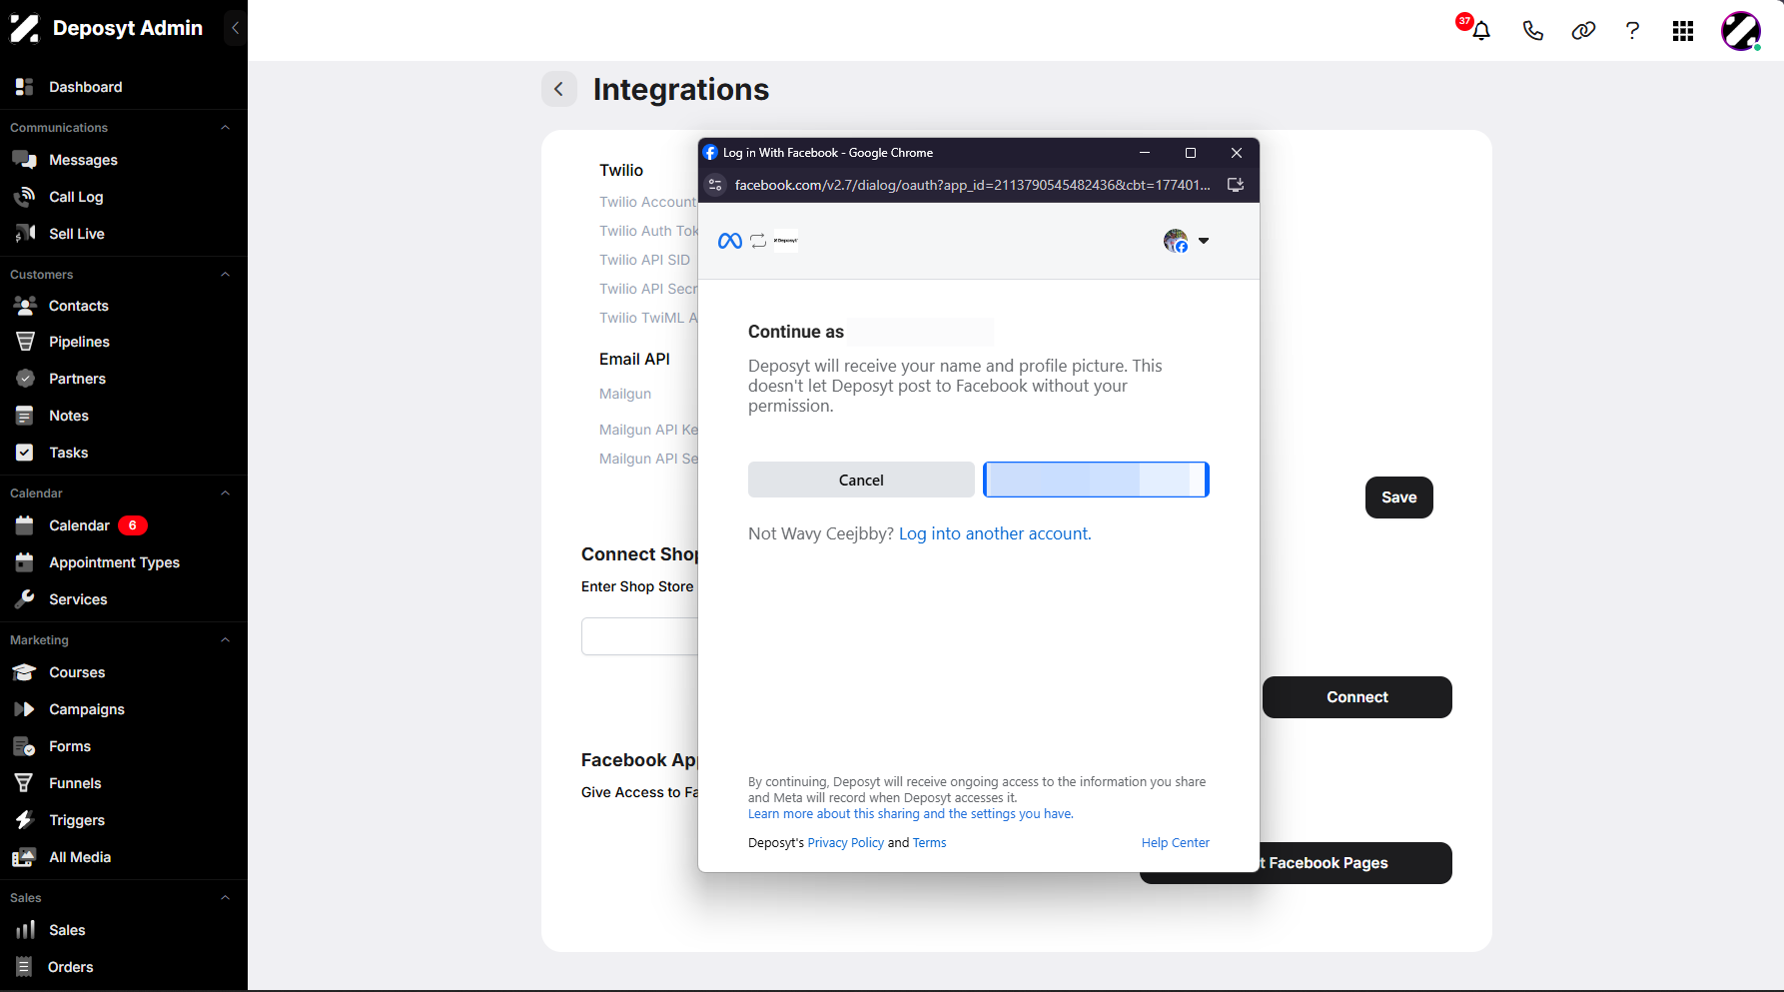The width and height of the screenshot is (1784, 992).
Task: Collapse the Customers section
Action: click(225, 275)
